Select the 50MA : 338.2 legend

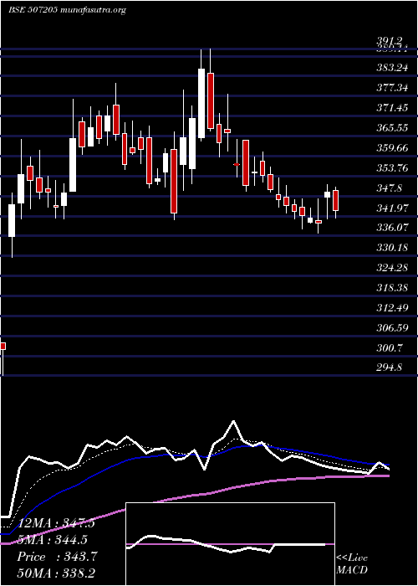click(56, 573)
